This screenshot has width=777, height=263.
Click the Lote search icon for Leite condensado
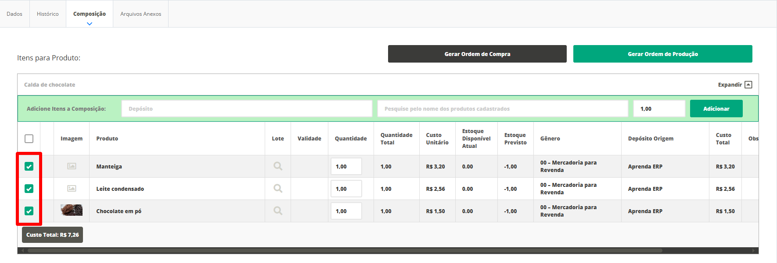[x=278, y=189]
